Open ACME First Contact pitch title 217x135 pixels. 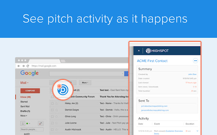click(152, 61)
